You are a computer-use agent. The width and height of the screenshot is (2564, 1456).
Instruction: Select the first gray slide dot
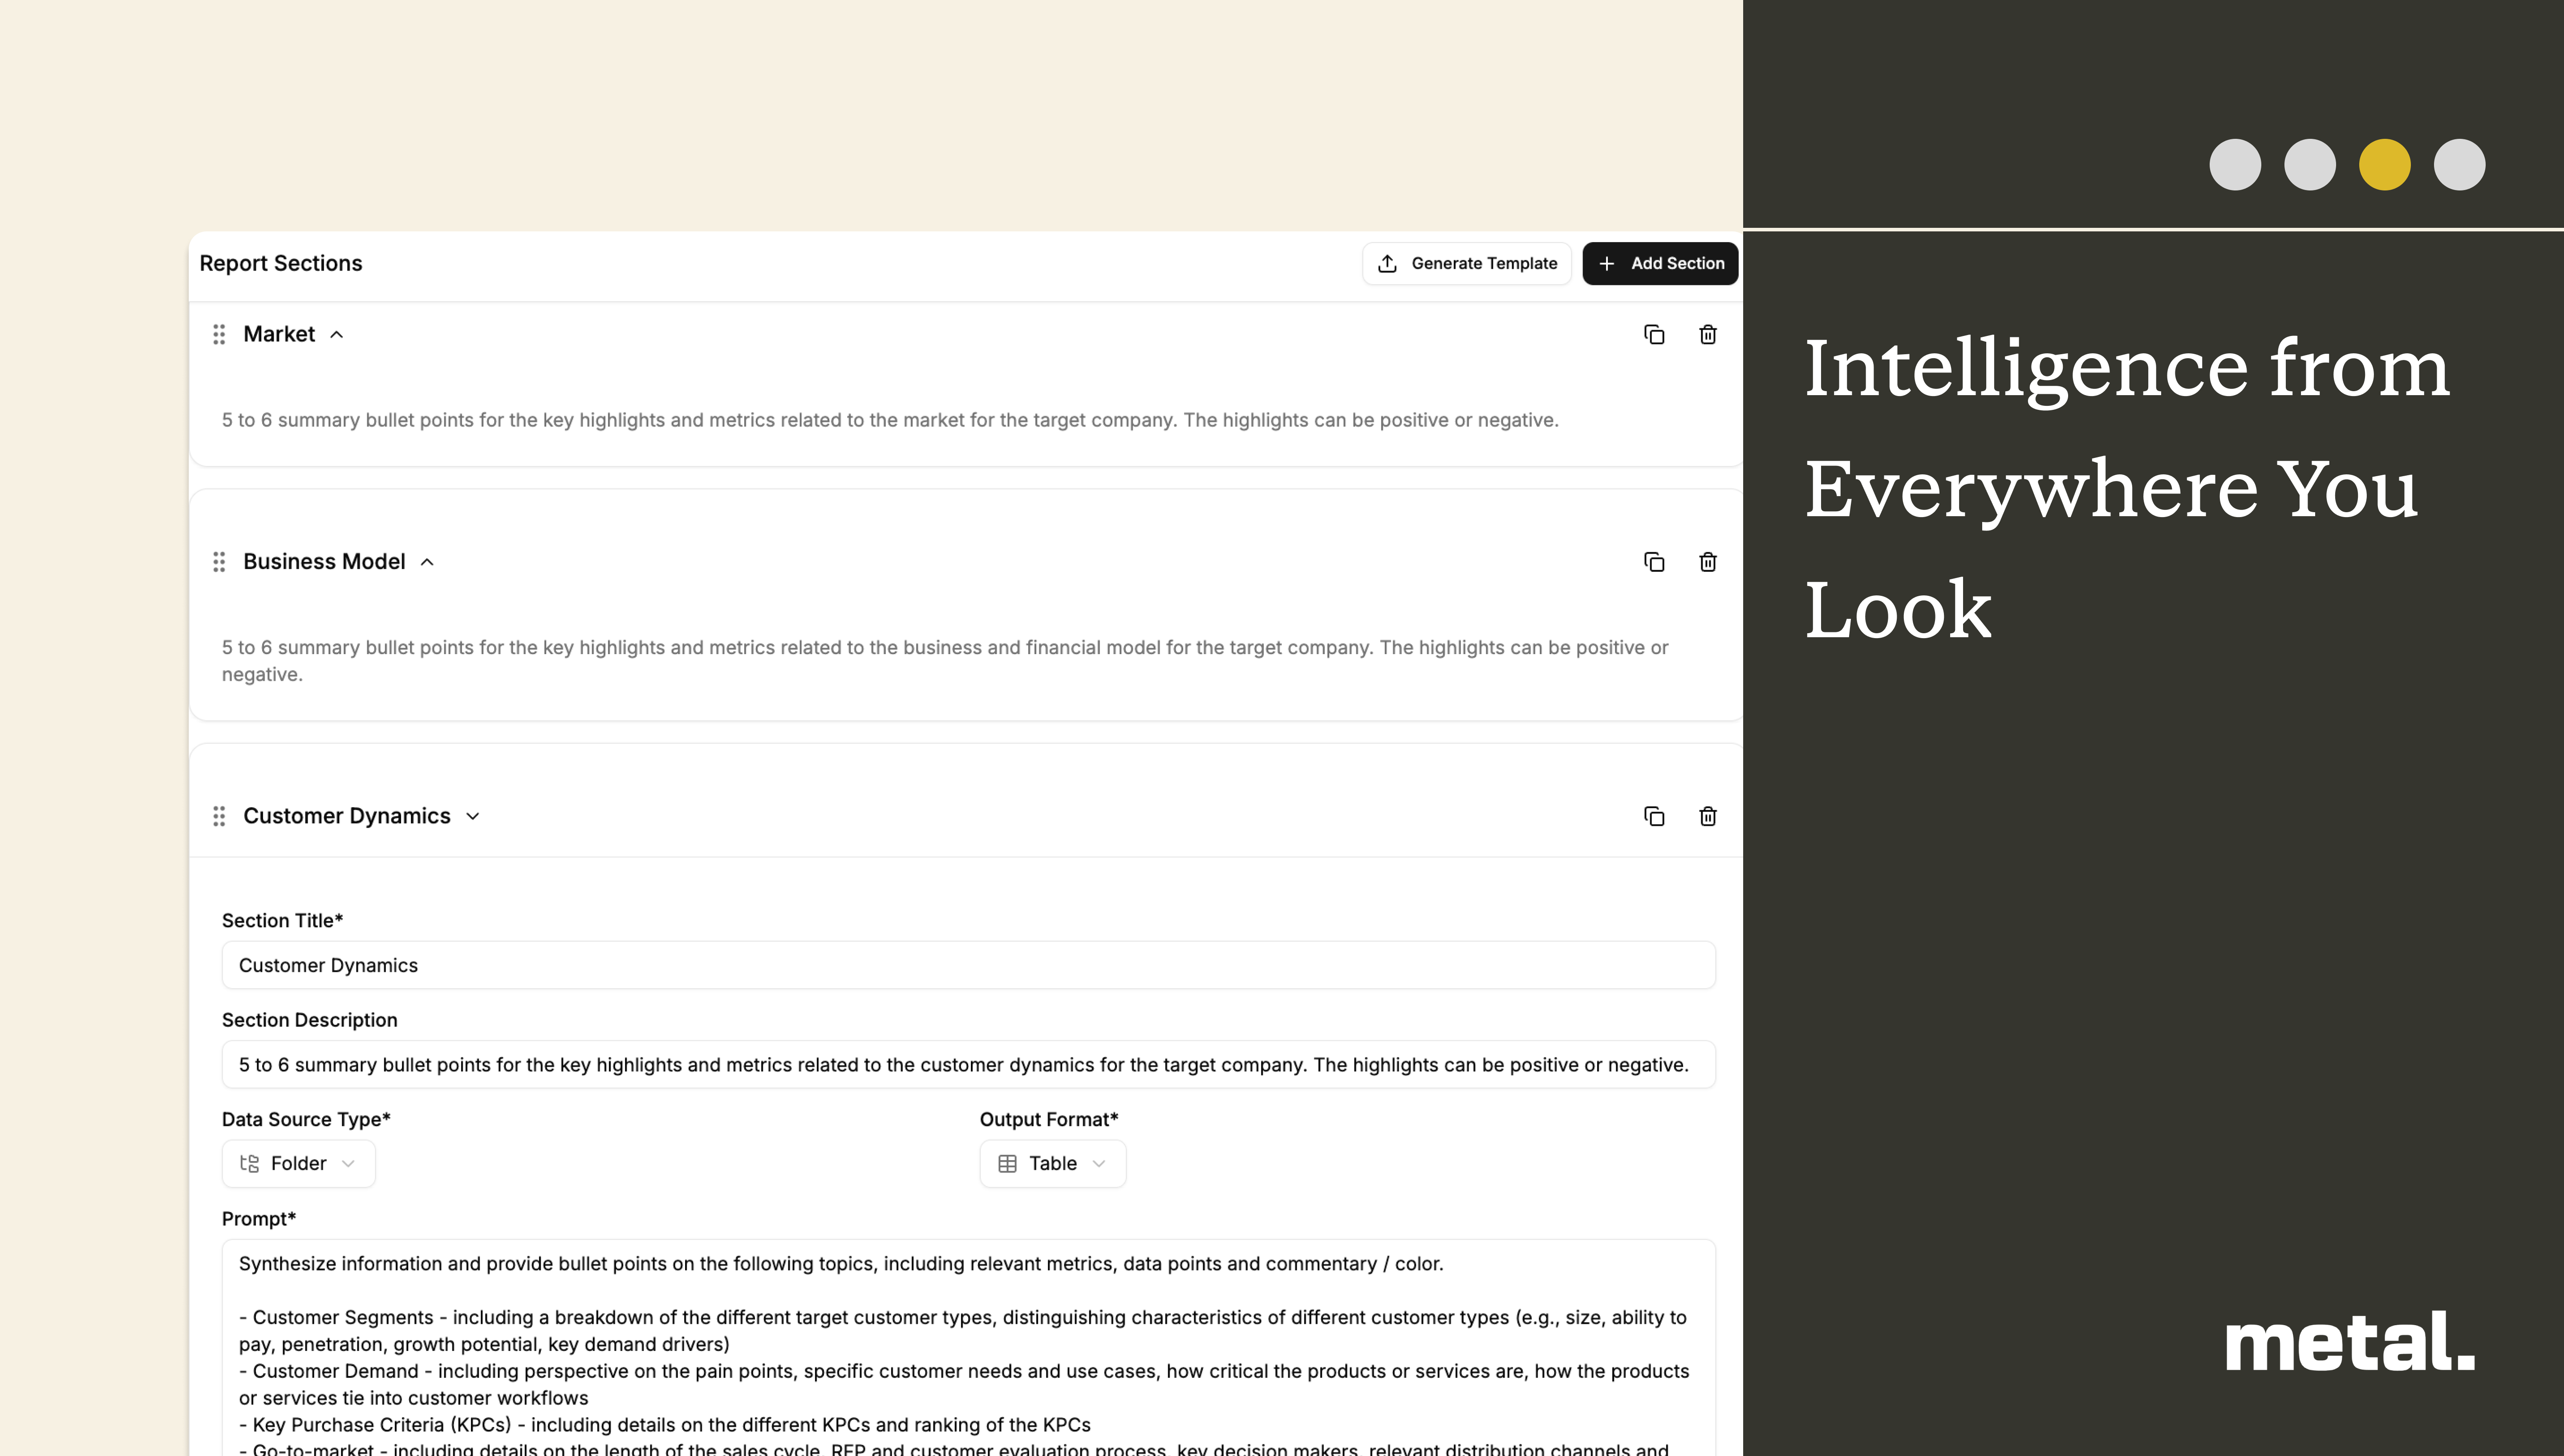[2235, 164]
